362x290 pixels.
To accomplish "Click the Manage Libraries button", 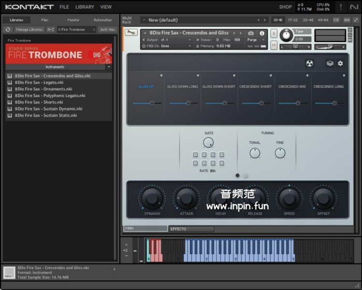I will pos(29,29).
